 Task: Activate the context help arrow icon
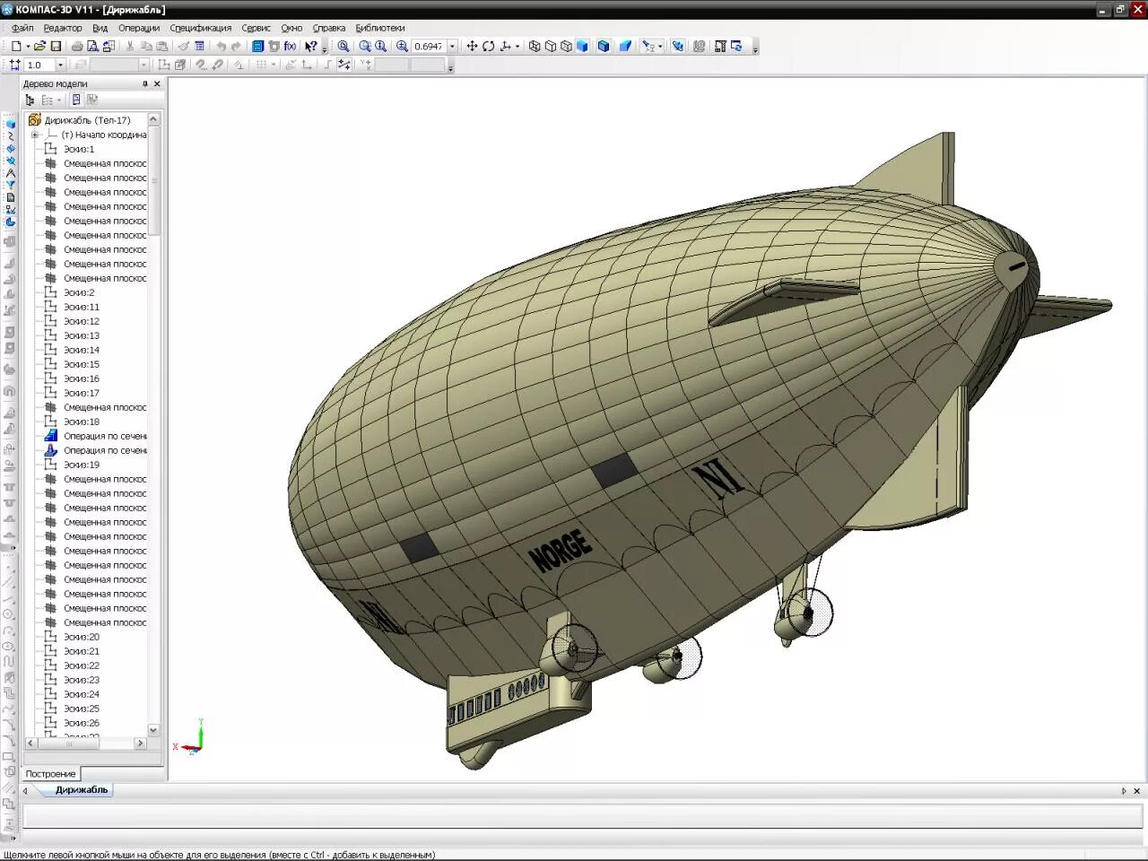point(310,46)
